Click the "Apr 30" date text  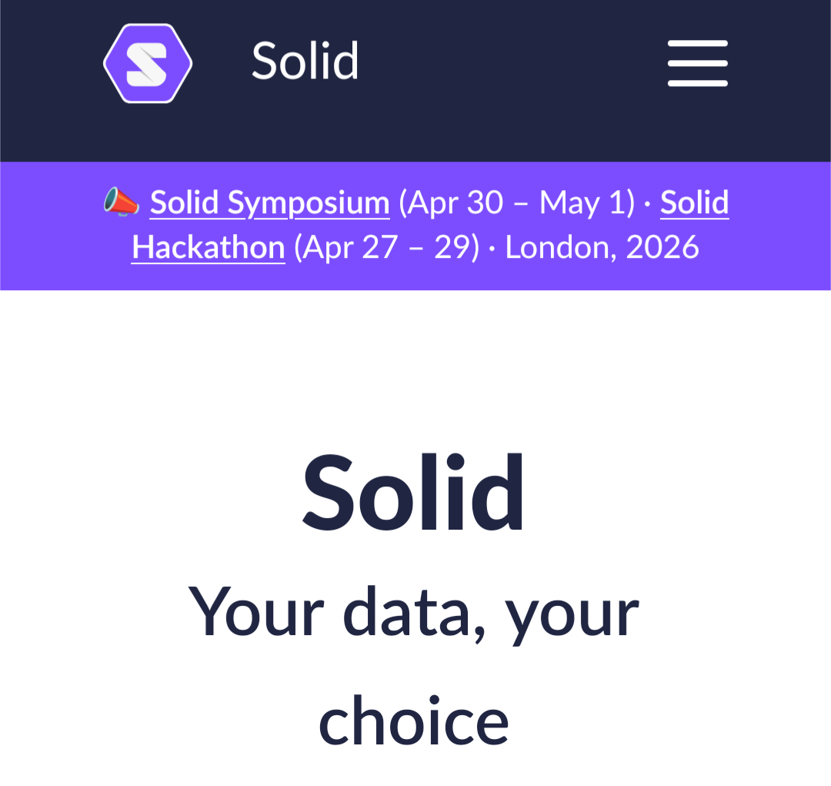click(x=454, y=203)
